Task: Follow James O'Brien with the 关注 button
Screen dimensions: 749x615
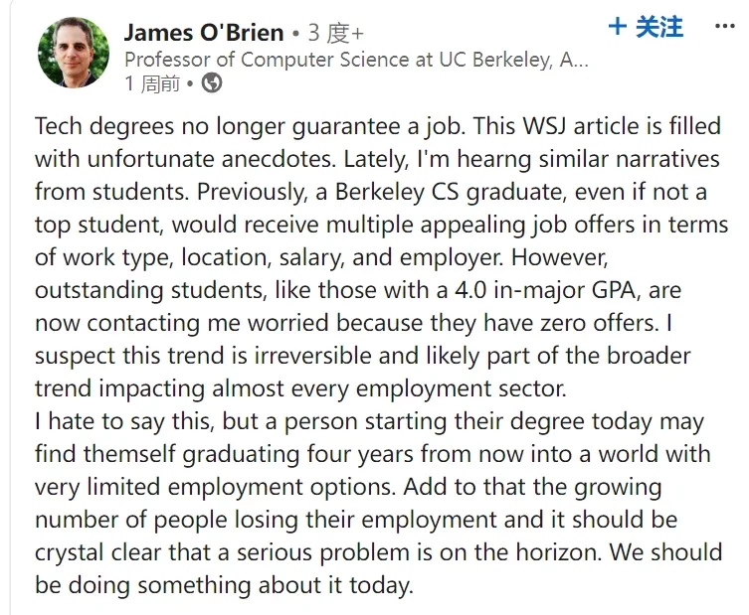Action: [x=646, y=26]
